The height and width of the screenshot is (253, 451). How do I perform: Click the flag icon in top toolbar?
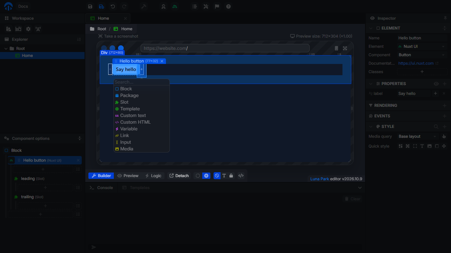pyautogui.click(x=217, y=6)
